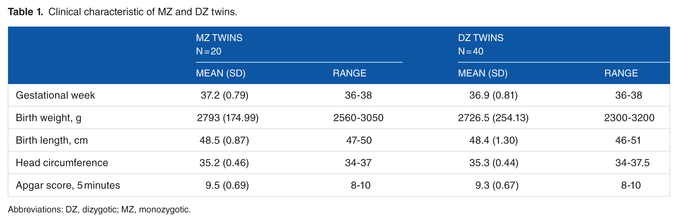Screen dimensions: 678x222
Task: Select the DZ TWINS column header
Action: click(x=481, y=38)
